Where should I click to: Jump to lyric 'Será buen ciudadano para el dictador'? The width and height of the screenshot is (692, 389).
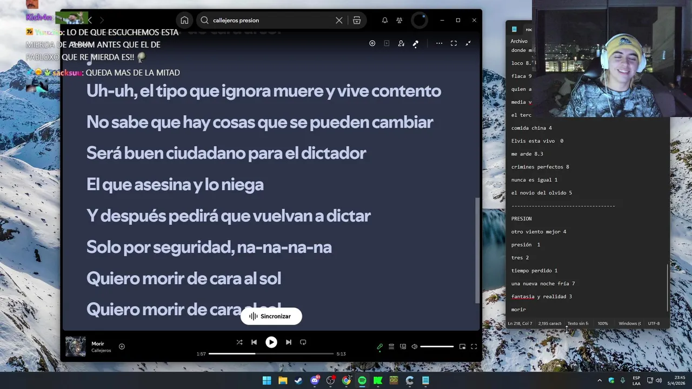[x=226, y=153]
